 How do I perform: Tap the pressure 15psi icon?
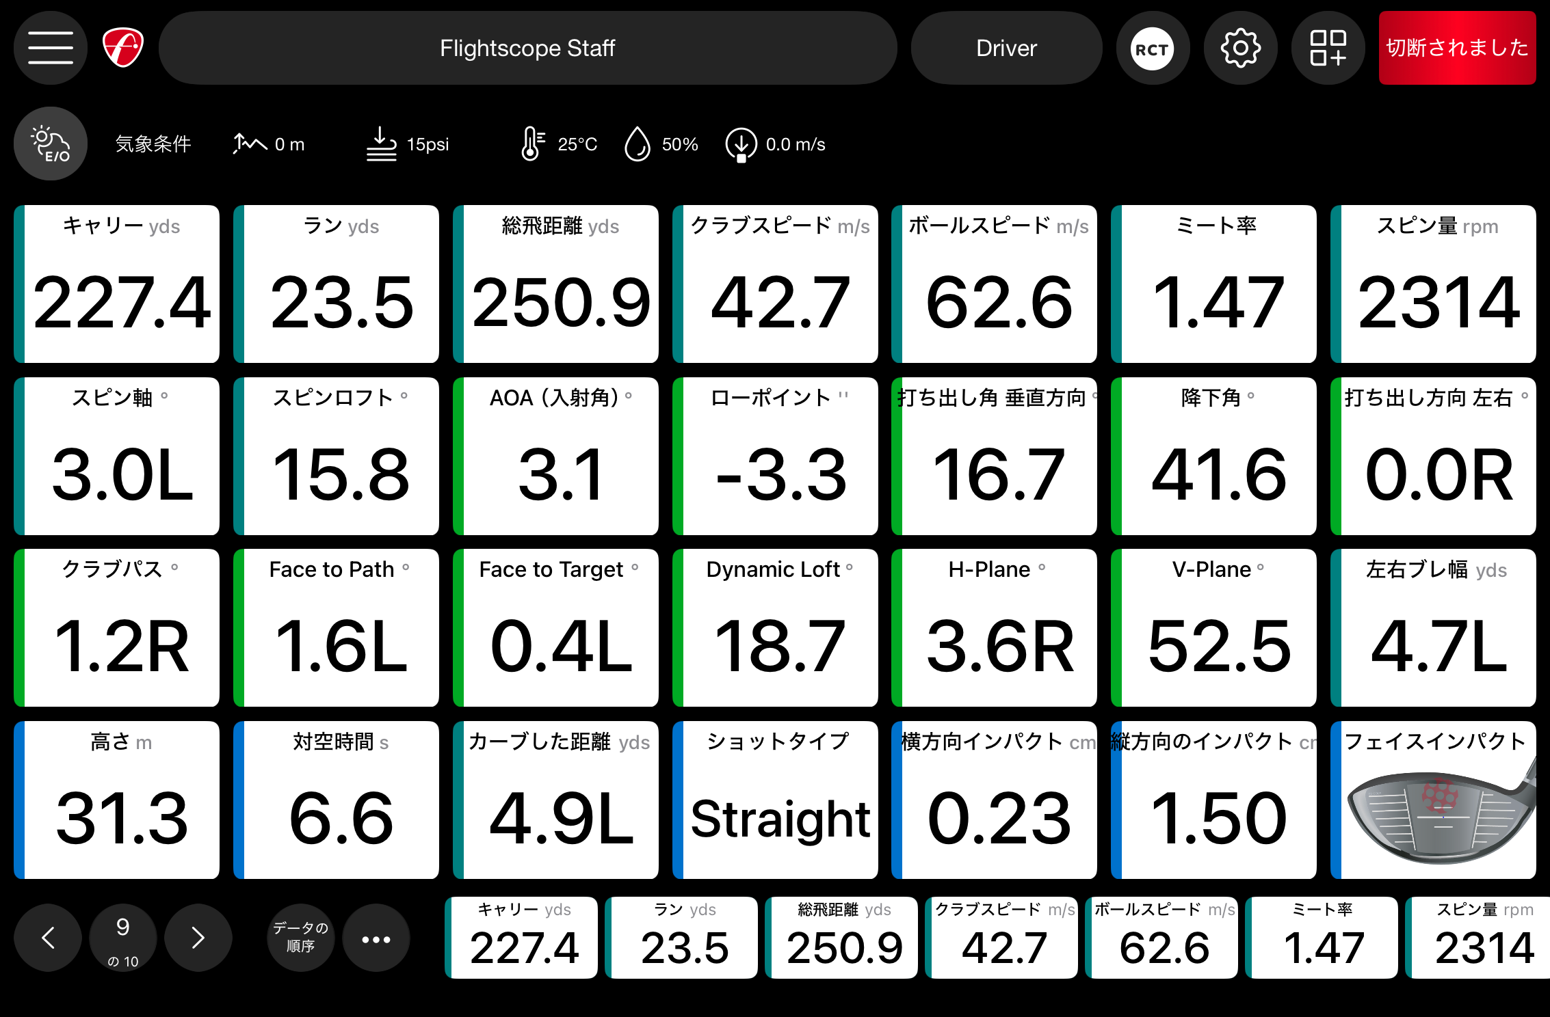pyautogui.click(x=381, y=144)
